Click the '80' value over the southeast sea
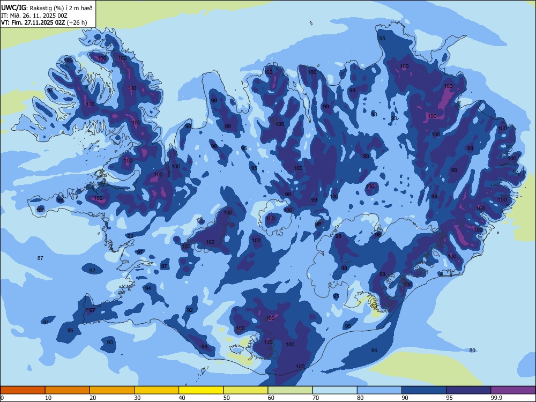Viewport: 536px width, 402px height. 472,351
